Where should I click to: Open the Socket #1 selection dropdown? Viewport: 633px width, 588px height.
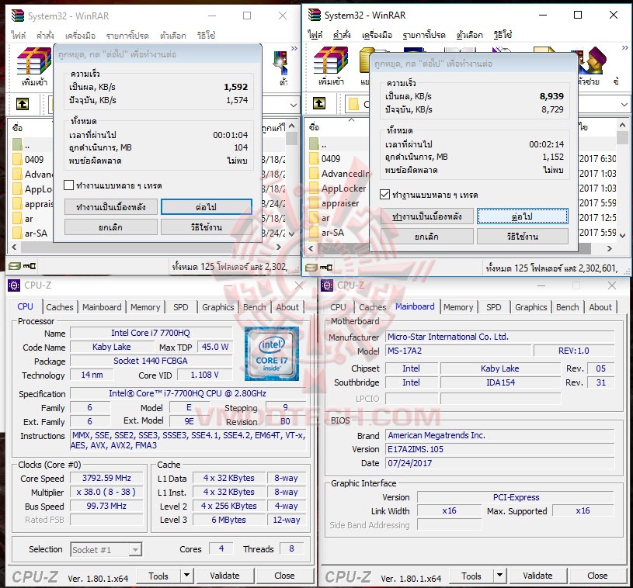click(136, 549)
